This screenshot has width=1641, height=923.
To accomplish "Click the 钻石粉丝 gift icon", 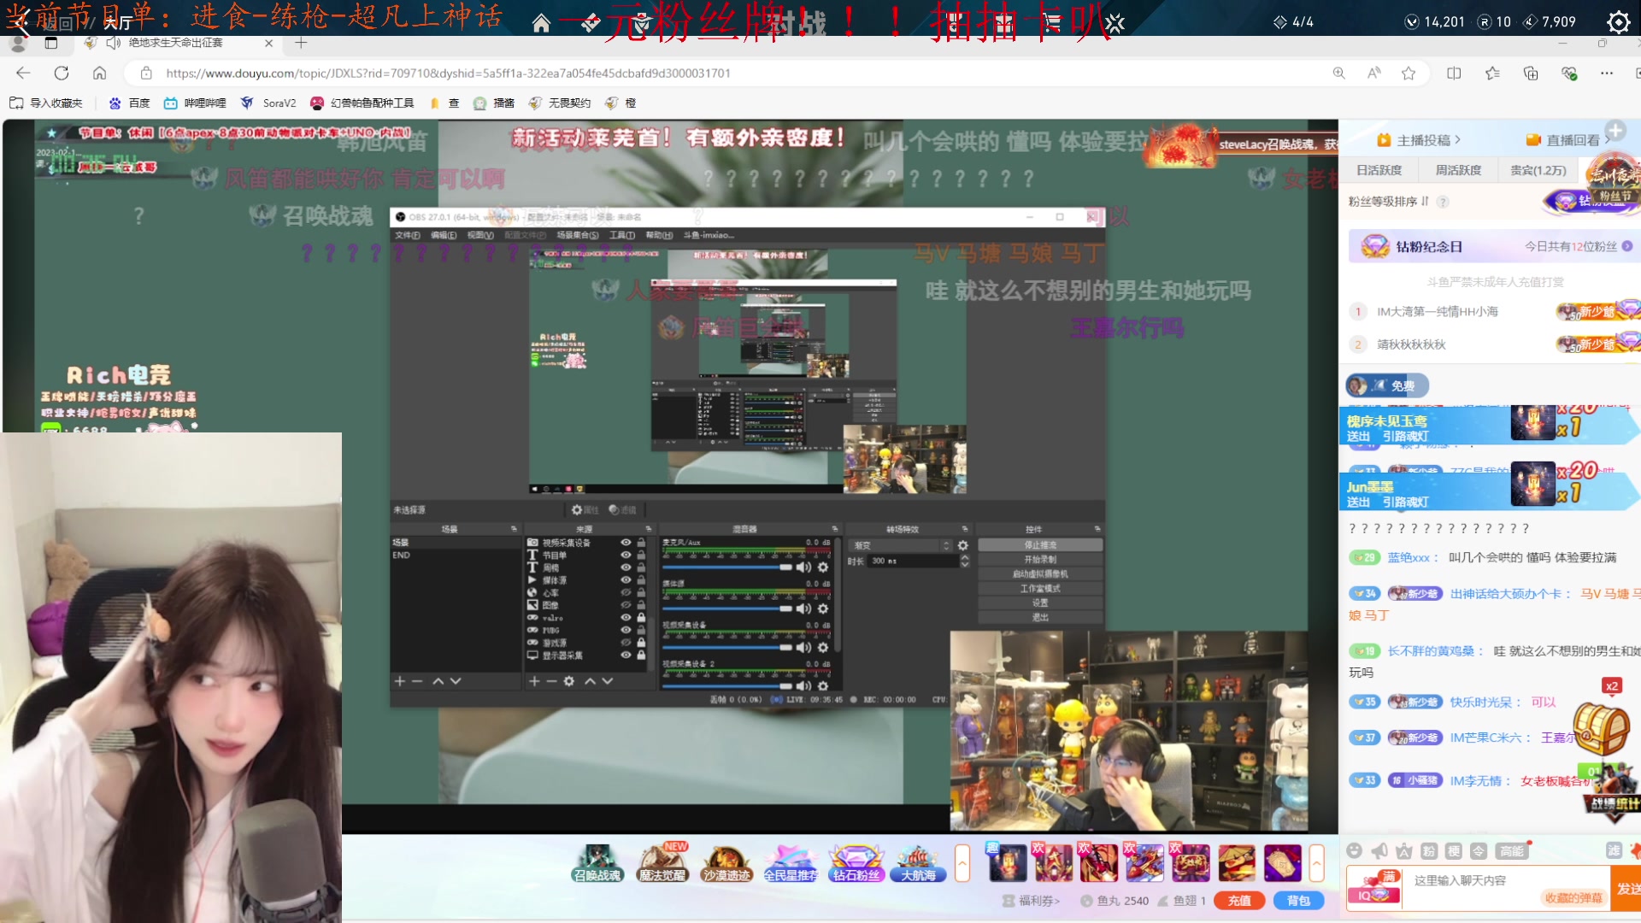I will tap(856, 861).
